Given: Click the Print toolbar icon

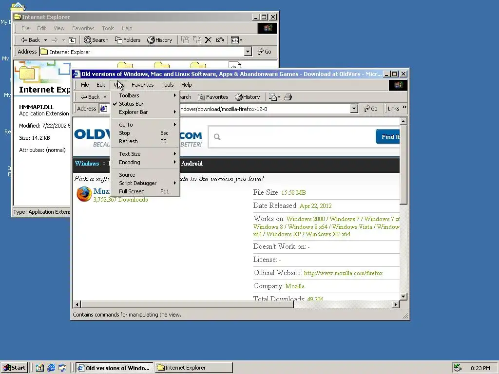Looking at the screenshot, I should 288,97.
